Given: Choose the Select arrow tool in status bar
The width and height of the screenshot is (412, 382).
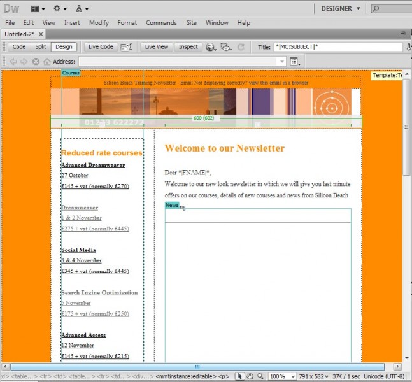Looking at the screenshot, I should [239, 376].
